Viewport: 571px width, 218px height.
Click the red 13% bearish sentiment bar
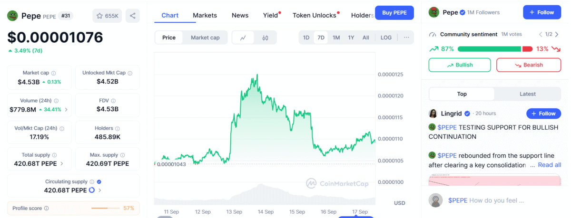[x=527, y=49]
